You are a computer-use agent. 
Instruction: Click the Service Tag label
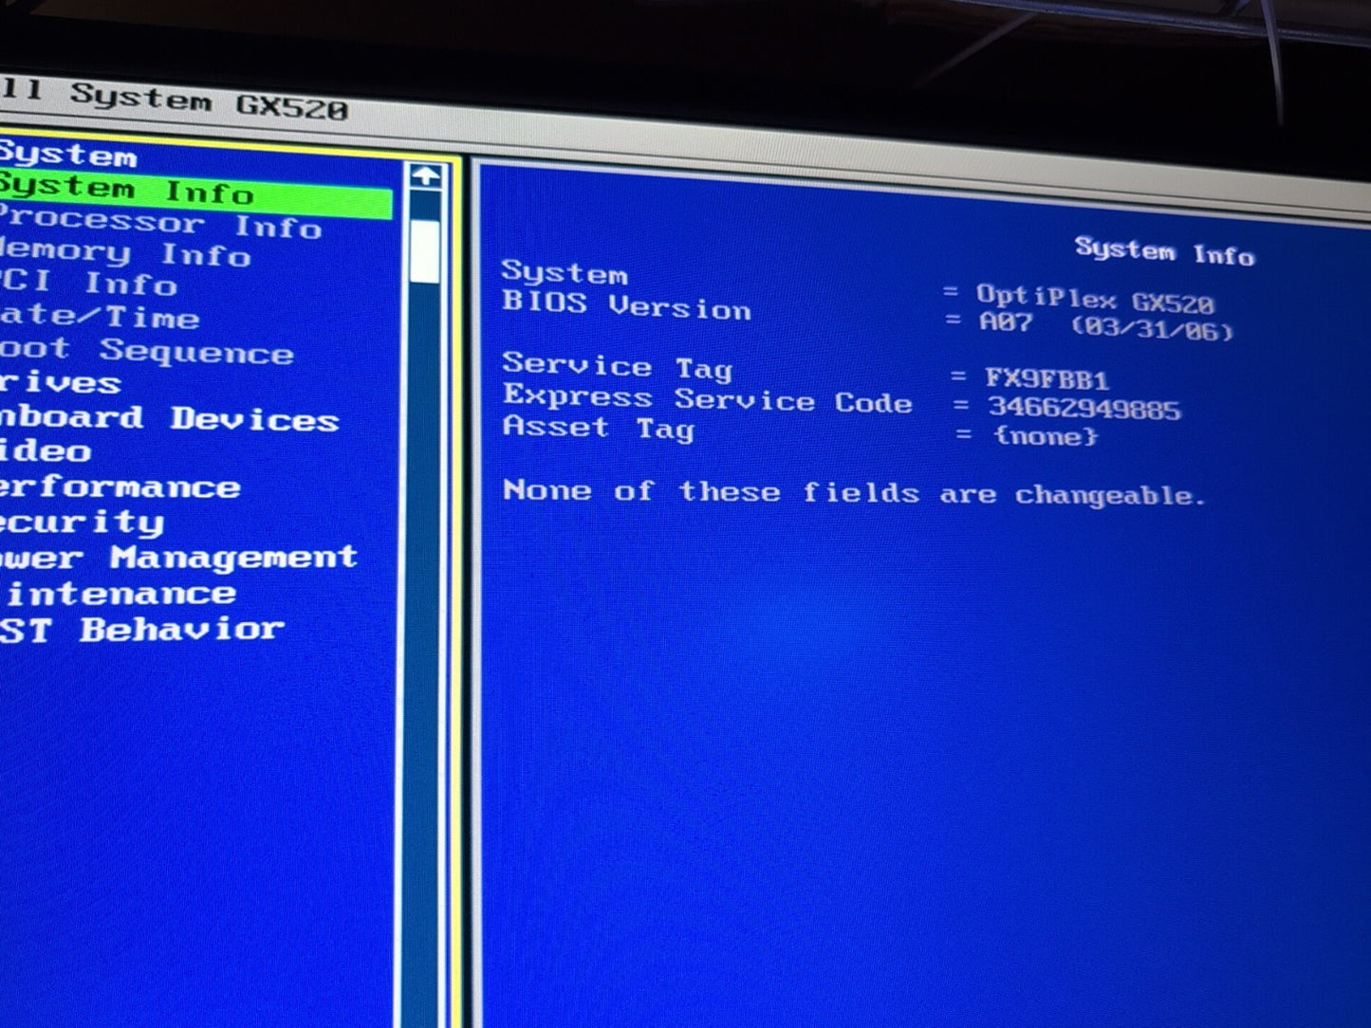click(x=618, y=367)
